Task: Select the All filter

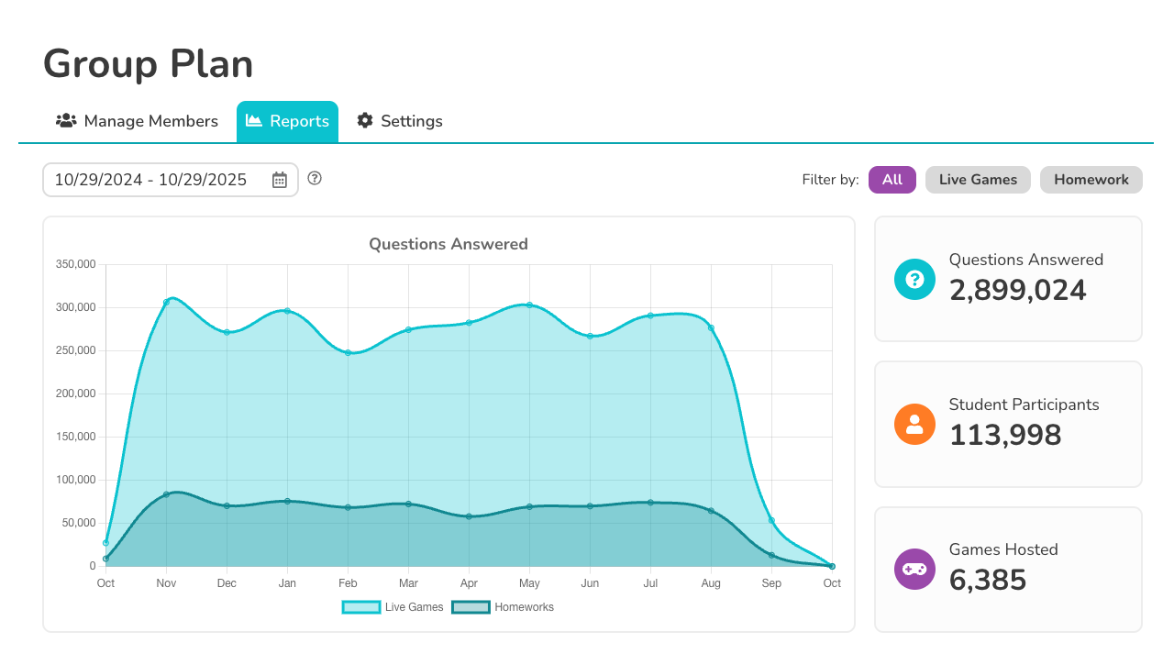Action: click(x=892, y=180)
